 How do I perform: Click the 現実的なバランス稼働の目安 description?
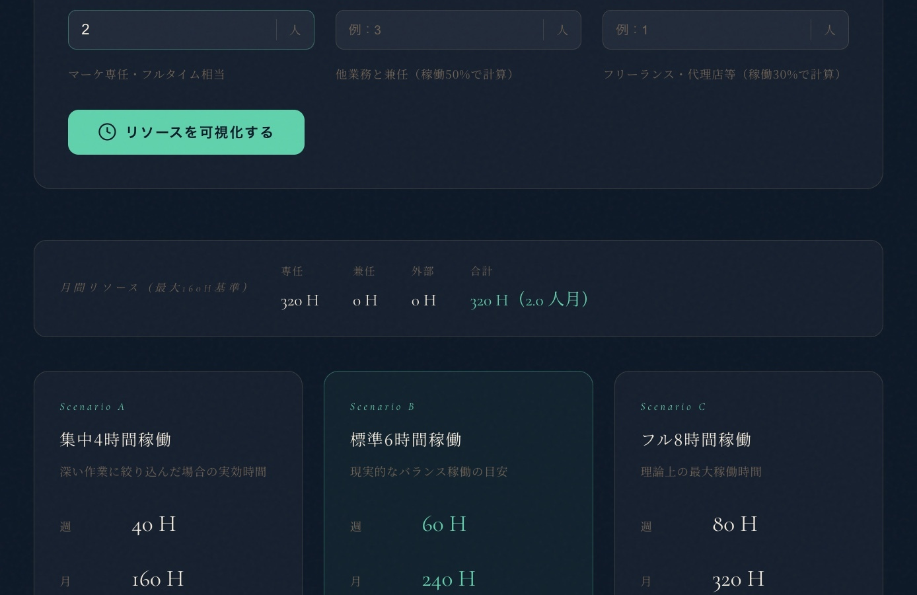pyautogui.click(x=429, y=471)
